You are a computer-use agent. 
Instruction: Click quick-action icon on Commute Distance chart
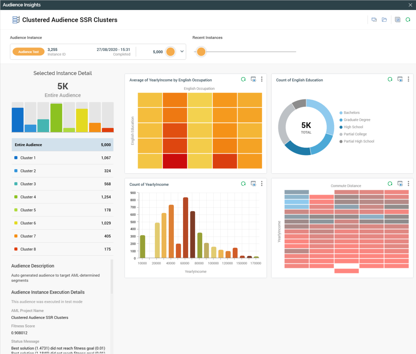400,184
